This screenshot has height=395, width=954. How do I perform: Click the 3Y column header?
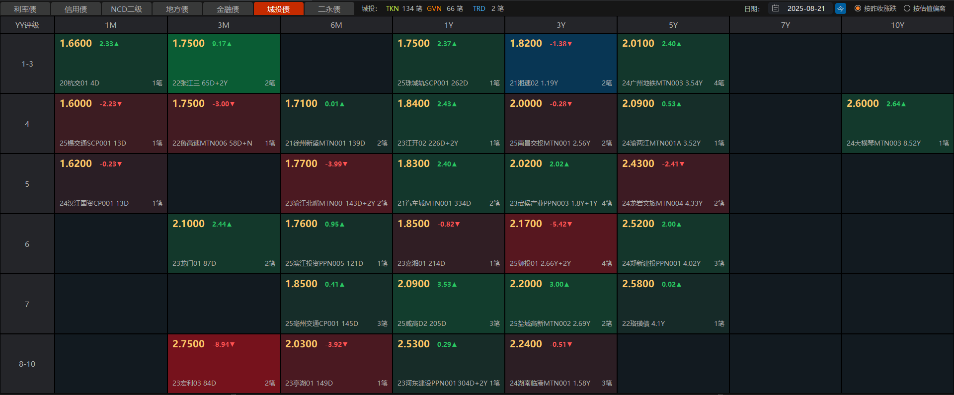[x=561, y=25]
